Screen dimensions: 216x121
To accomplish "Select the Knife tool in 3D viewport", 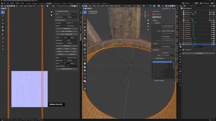I will point(85,60).
